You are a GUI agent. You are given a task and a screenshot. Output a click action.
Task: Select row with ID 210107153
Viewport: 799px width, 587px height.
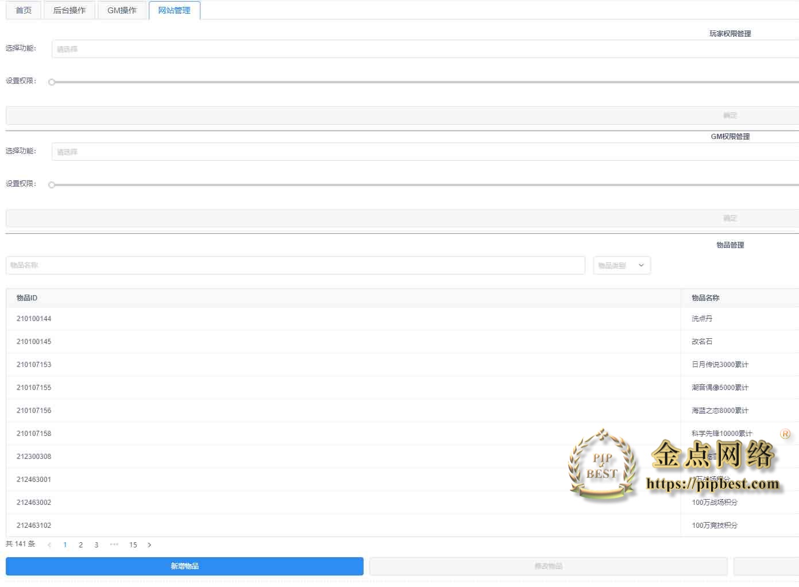(x=402, y=365)
